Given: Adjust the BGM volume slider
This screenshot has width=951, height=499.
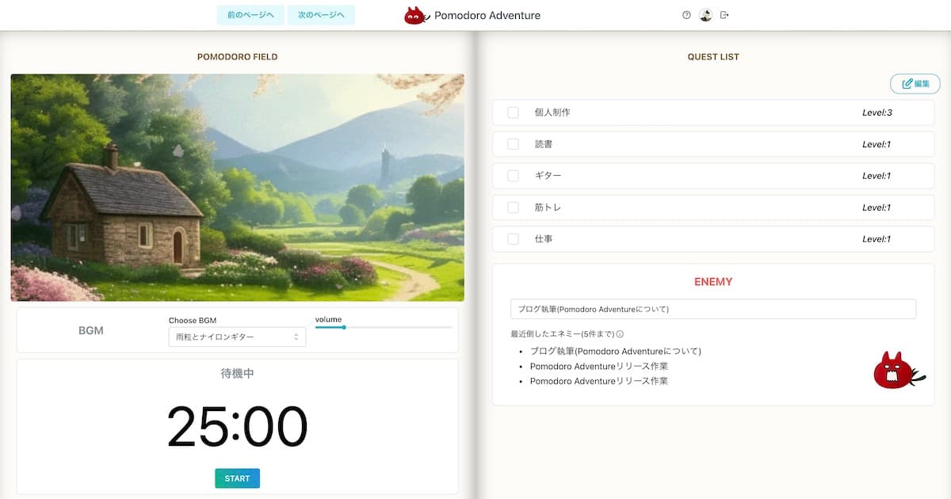Looking at the screenshot, I should pyautogui.click(x=343, y=327).
